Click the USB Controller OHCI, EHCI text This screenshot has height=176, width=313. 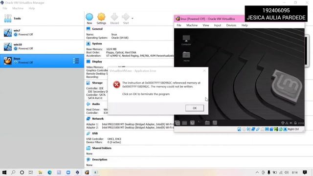pos(114,139)
